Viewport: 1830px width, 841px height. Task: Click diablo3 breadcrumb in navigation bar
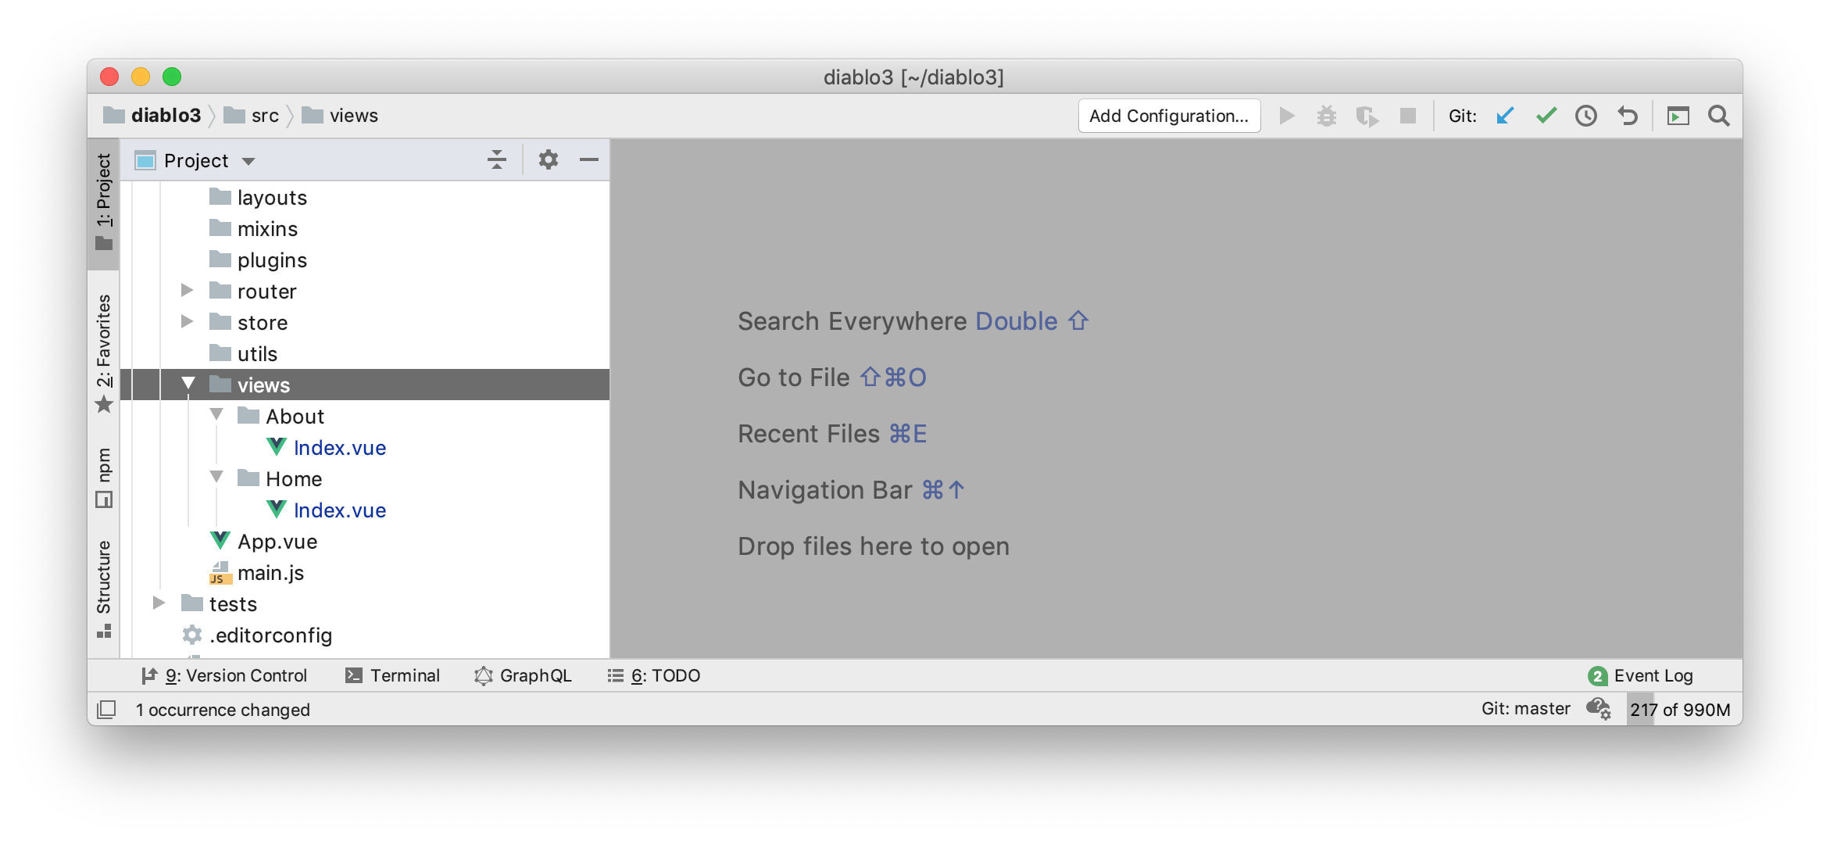153,116
